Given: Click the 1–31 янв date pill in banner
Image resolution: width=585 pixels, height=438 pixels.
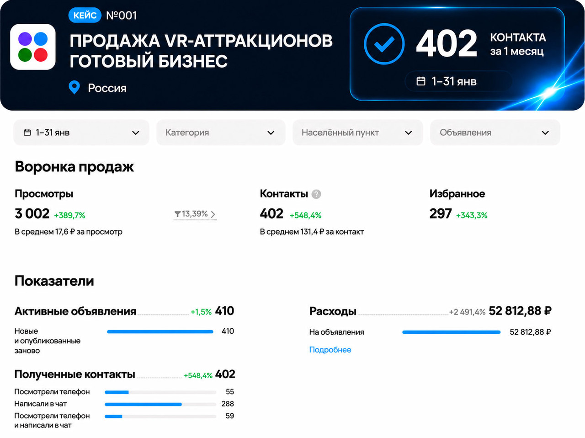Looking at the screenshot, I should [x=458, y=81].
